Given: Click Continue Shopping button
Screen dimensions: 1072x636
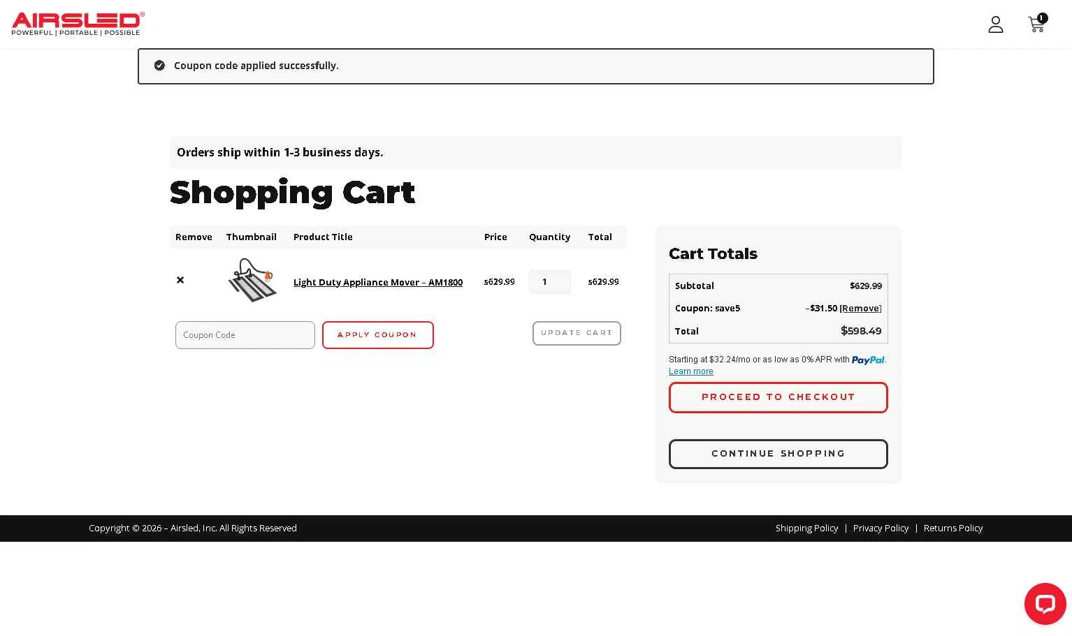Looking at the screenshot, I should click(x=778, y=454).
